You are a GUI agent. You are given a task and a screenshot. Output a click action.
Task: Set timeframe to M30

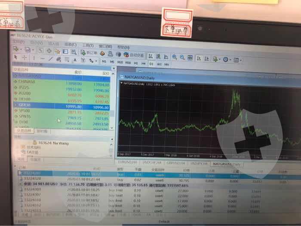point(128,63)
